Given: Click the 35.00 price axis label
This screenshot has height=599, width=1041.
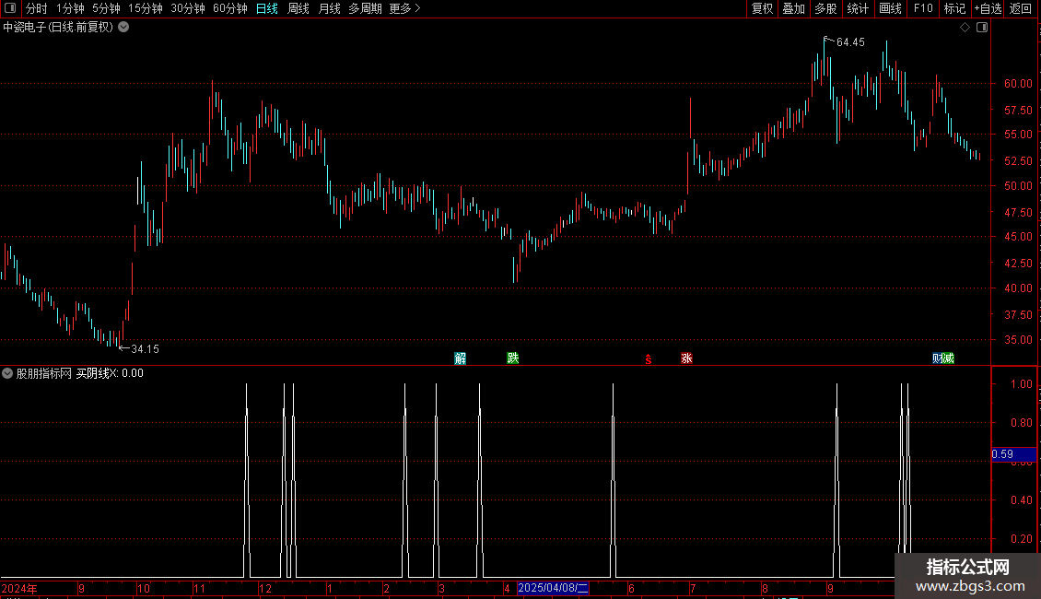Looking at the screenshot, I should [1018, 339].
